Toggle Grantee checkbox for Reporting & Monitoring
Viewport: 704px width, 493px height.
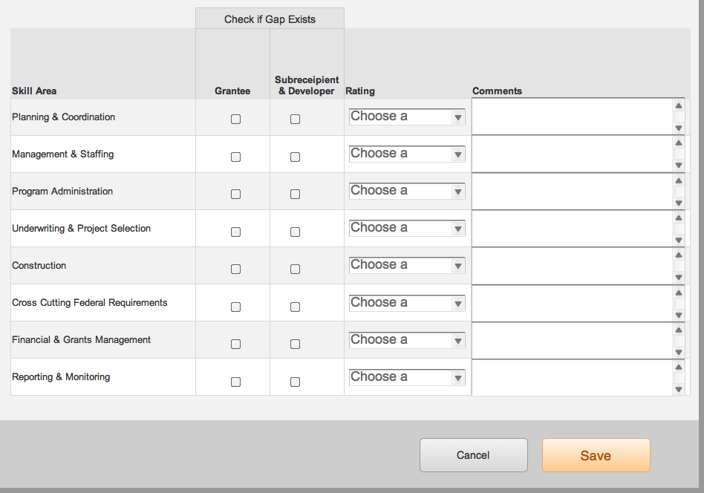235,382
